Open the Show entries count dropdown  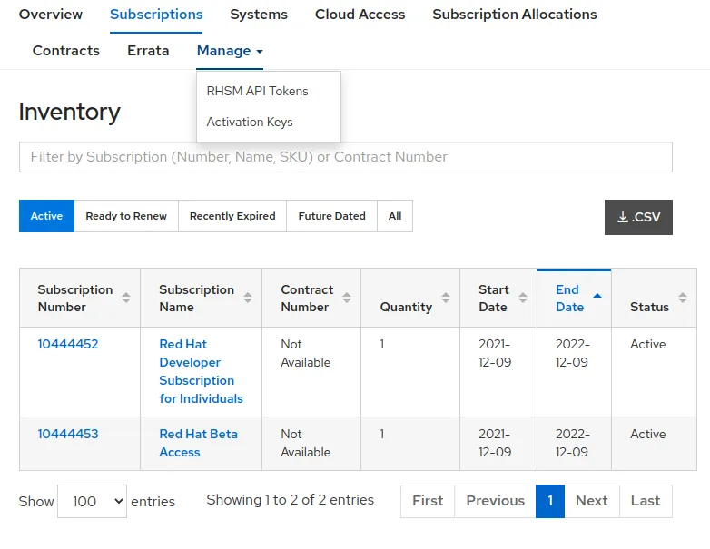(x=92, y=502)
